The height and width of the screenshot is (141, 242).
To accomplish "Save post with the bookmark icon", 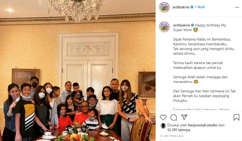I will coord(236,117).
